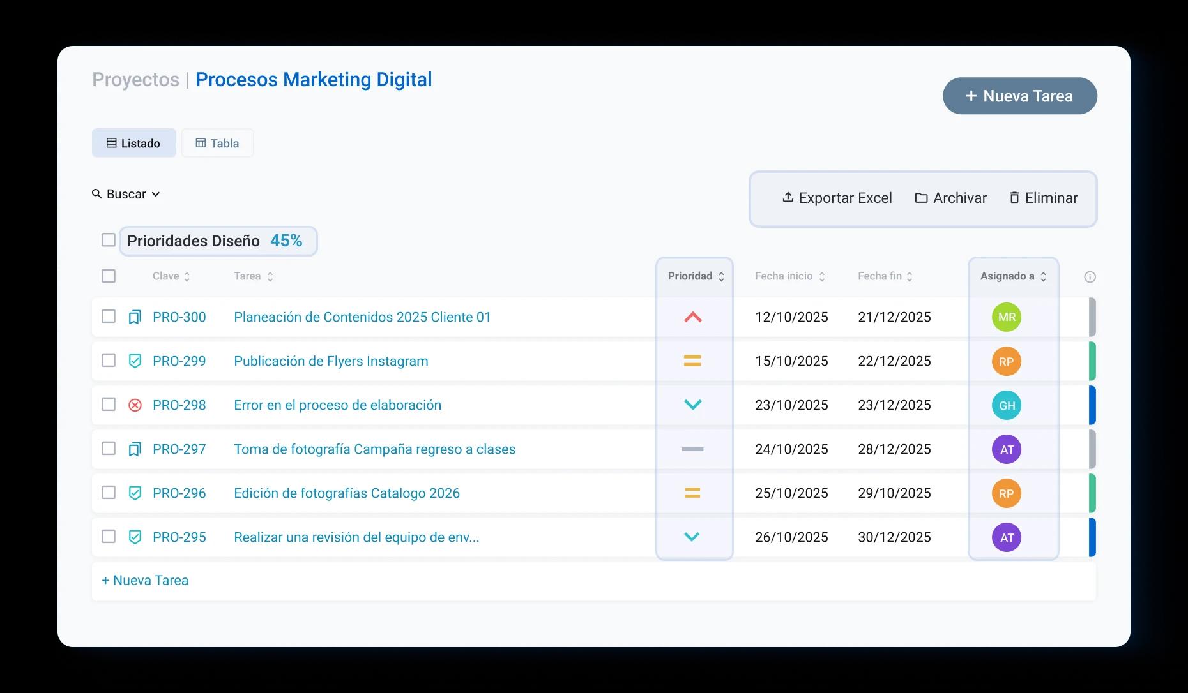Sort by the Fecha inicio column
This screenshot has height=693, width=1188.
[x=789, y=276]
